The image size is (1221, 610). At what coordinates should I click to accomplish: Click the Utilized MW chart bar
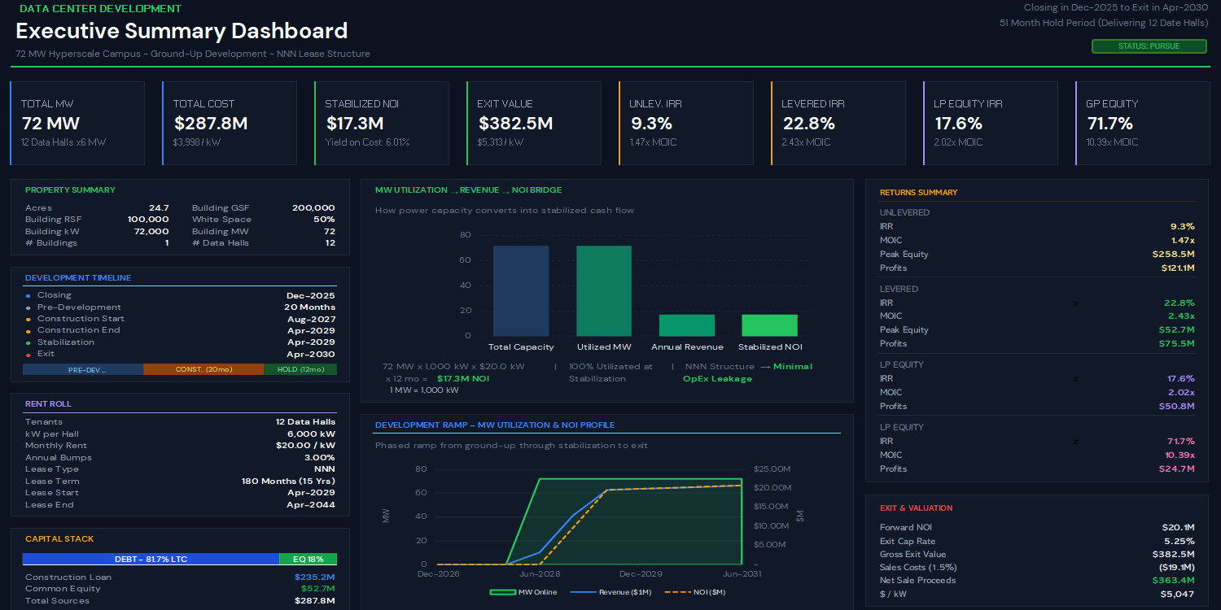(604, 290)
